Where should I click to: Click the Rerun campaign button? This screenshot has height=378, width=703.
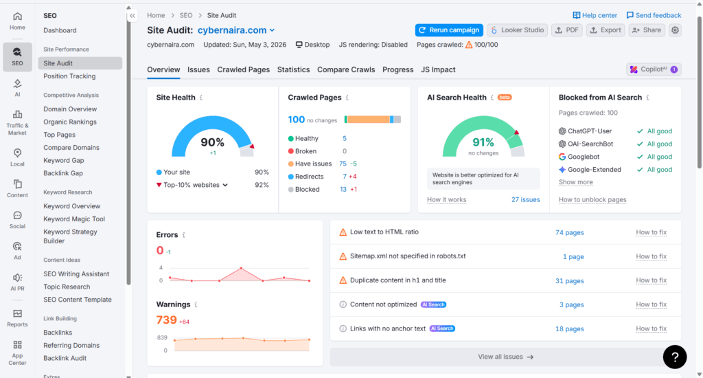click(x=449, y=30)
